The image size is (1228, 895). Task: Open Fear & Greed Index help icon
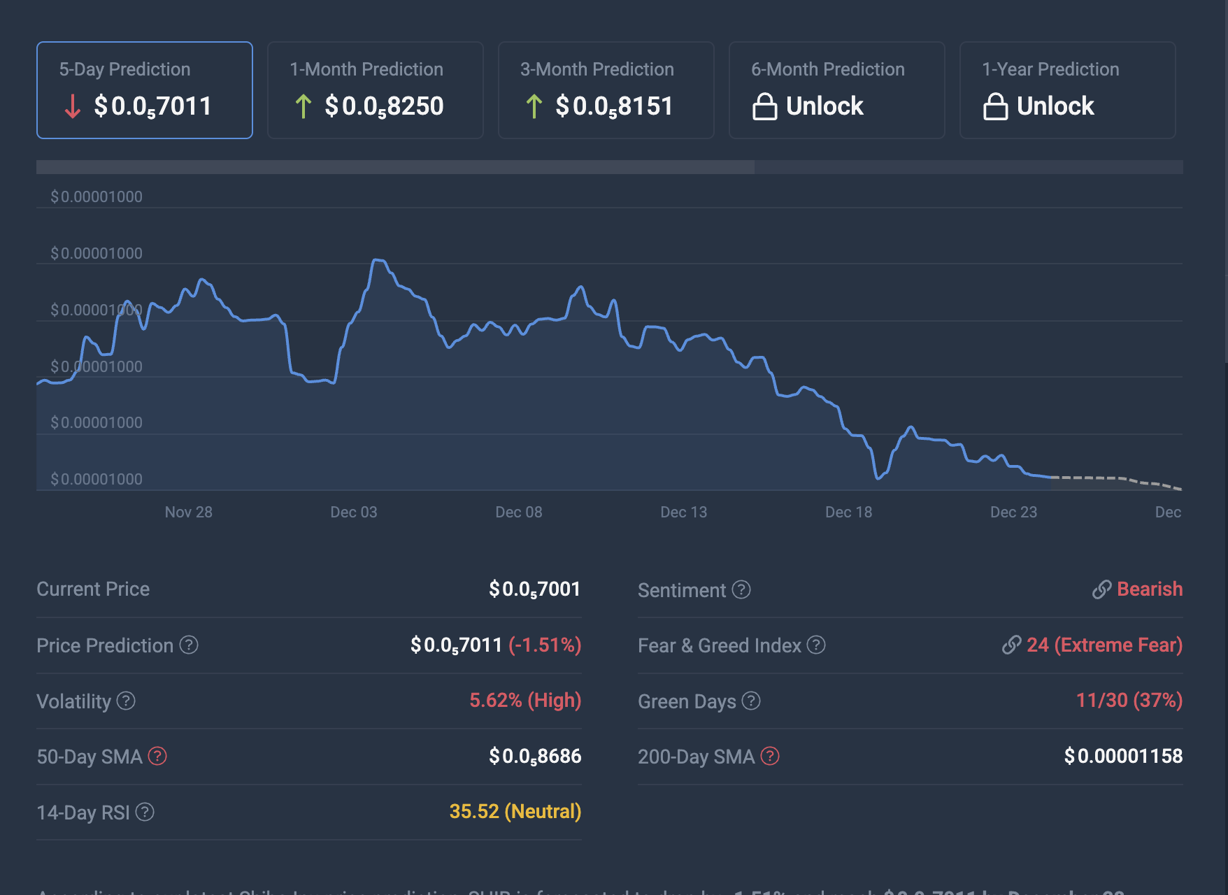(816, 645)
